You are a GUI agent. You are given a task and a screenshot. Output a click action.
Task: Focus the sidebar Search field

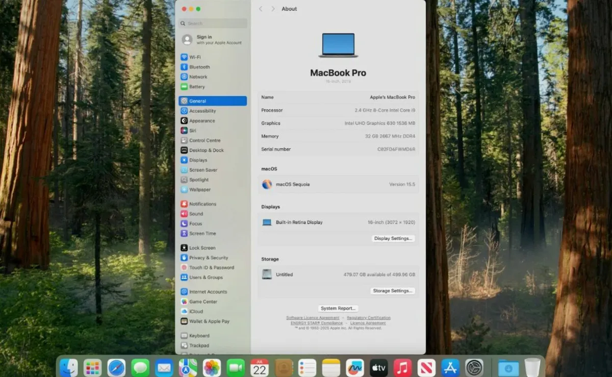click(213, 23)
